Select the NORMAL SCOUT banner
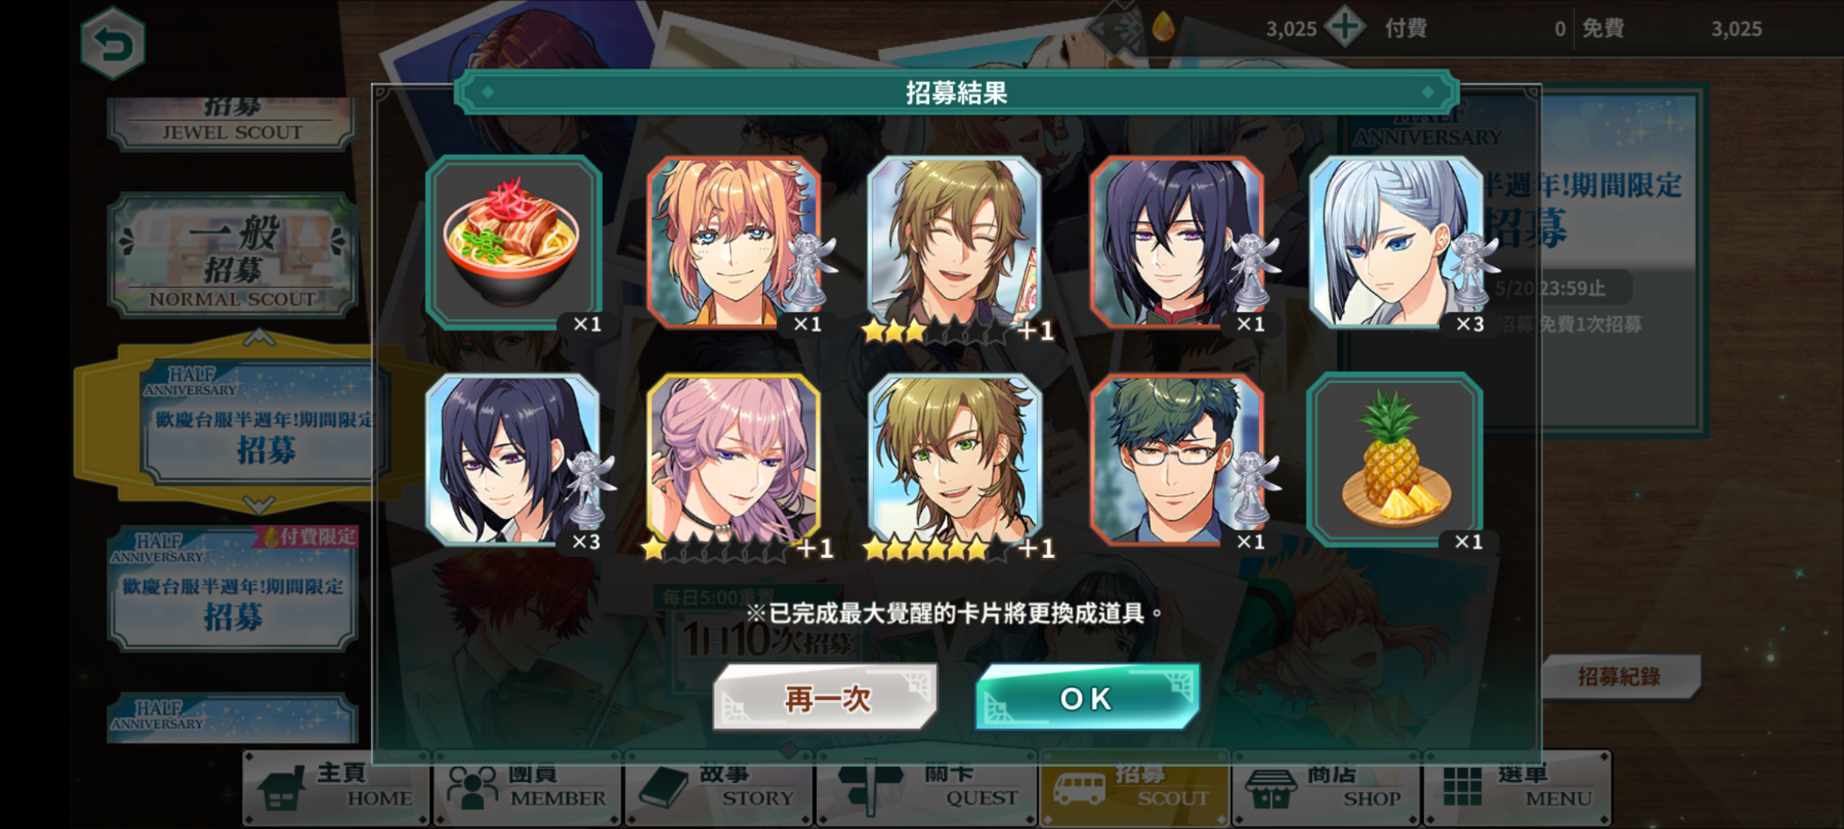Screen dimensions: 1844x829 click(233, 255)
